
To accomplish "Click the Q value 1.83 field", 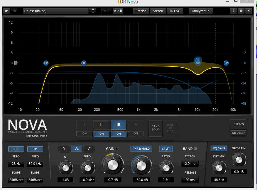I will coord(65,180).
